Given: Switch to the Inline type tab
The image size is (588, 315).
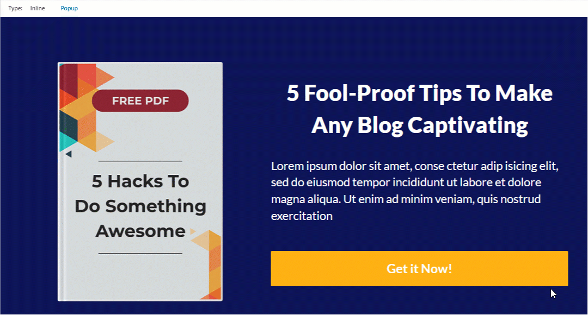Looking at the screenshot, I should tap(38, 8).
